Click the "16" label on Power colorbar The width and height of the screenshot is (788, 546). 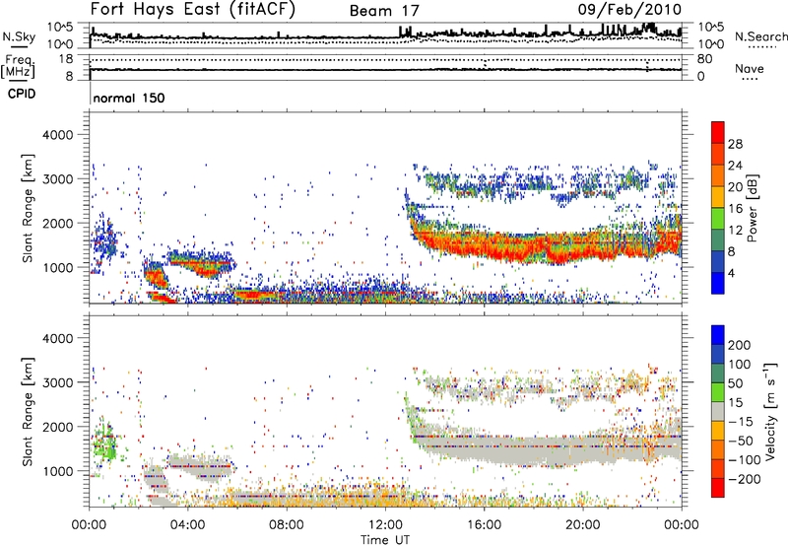pos(735,209)
